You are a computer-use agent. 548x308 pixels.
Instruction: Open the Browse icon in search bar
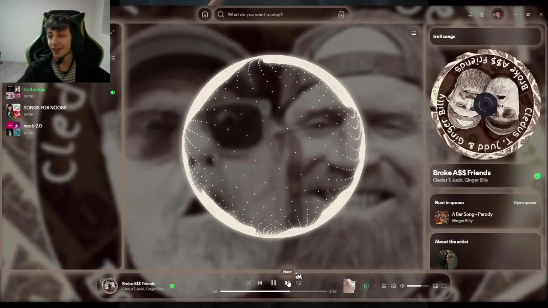(341, 15)
